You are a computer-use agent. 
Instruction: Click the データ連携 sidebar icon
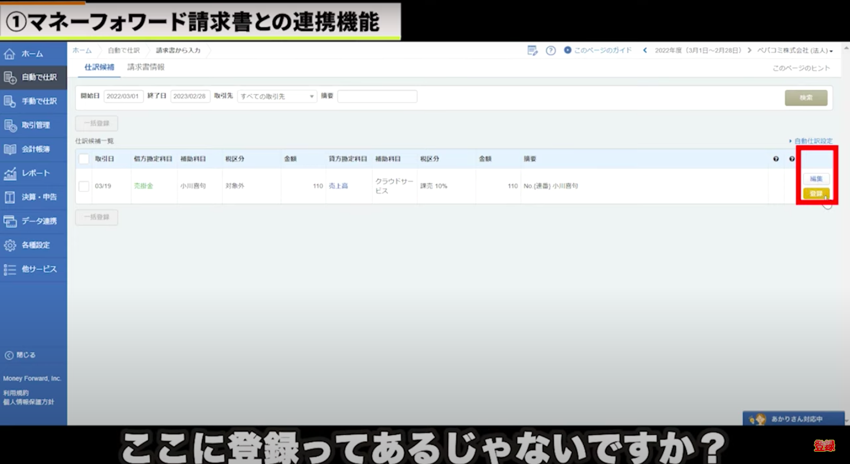9,221
